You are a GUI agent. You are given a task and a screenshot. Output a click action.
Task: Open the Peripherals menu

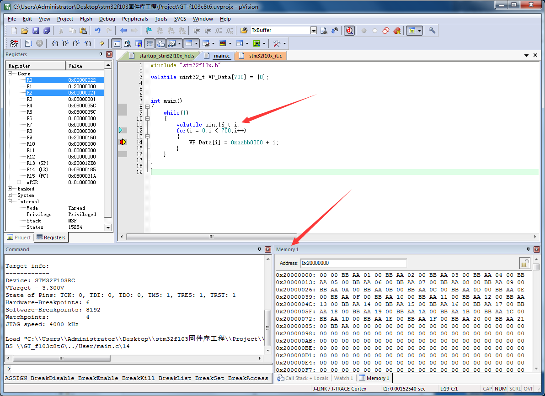pos(135,19)
